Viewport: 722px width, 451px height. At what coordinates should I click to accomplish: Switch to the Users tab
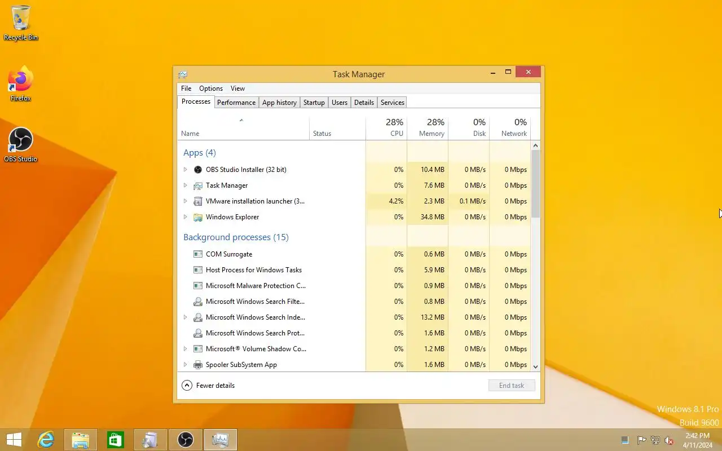[340, 103]
